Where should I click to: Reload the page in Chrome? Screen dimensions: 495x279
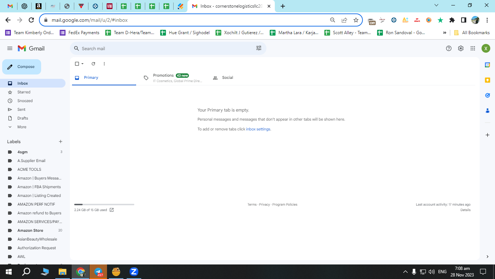tap(31, 20)
